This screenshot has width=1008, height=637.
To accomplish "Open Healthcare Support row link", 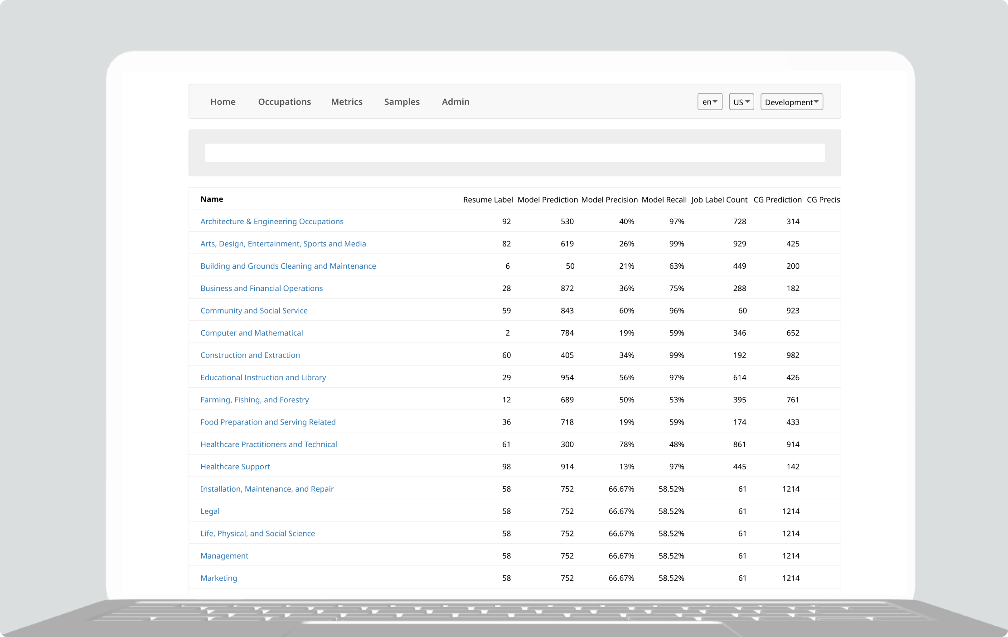I will (235, 467).
